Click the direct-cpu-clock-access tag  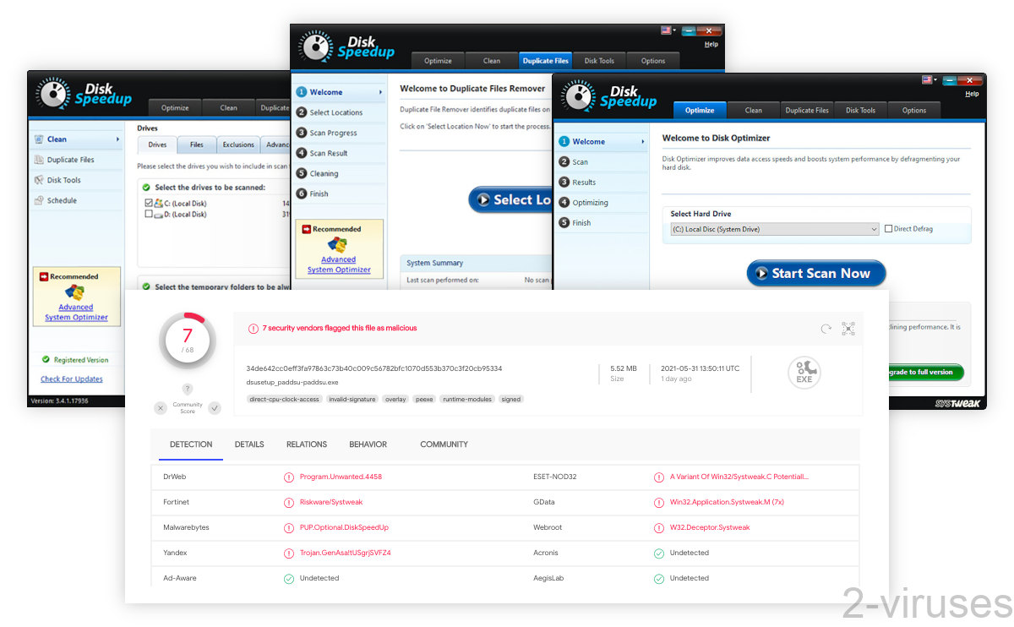(x=285, y=399)
